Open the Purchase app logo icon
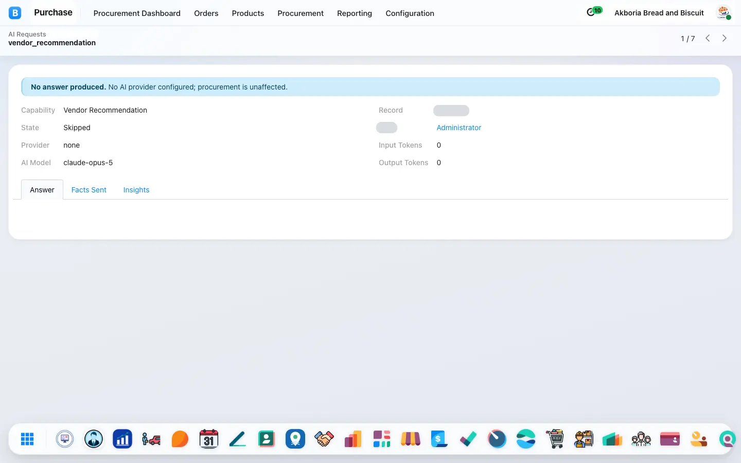 [x=15, y=13]
